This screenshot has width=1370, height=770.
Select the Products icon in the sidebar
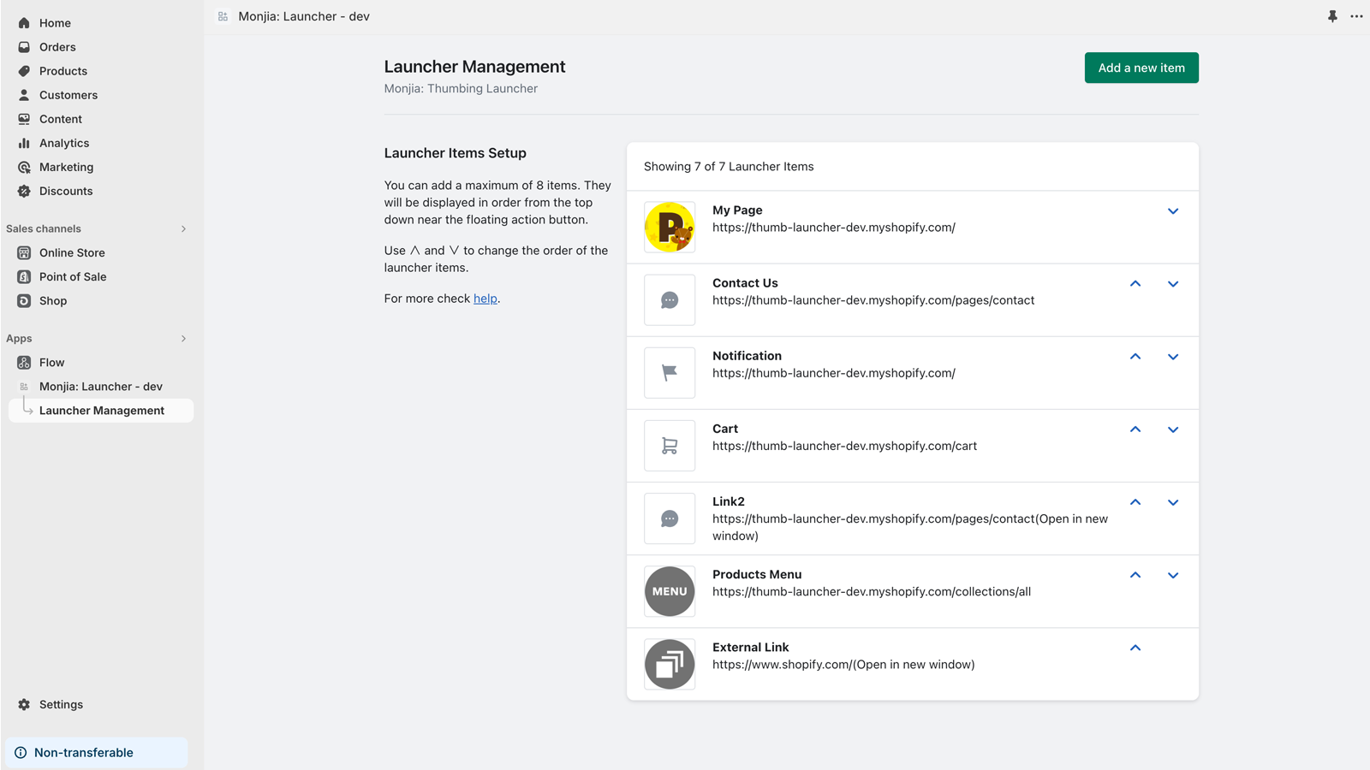[x=24, y=71]
